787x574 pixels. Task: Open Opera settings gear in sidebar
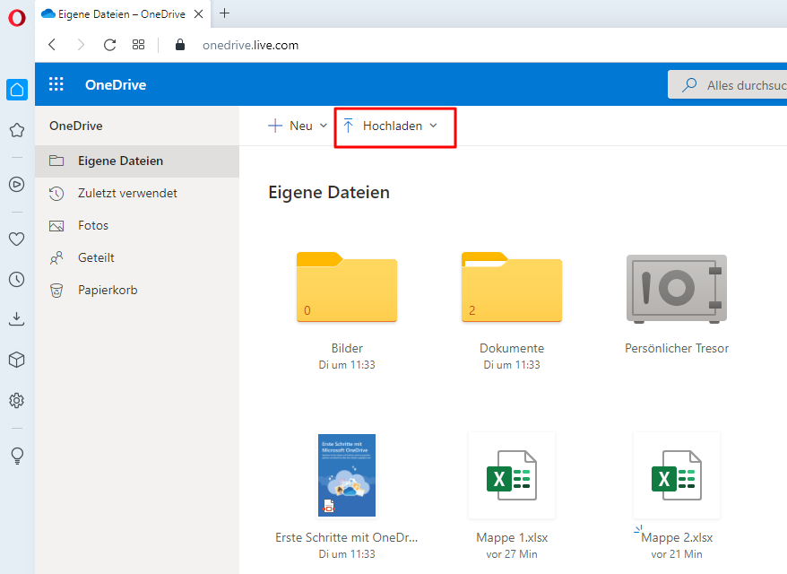(x=16, y=400)
